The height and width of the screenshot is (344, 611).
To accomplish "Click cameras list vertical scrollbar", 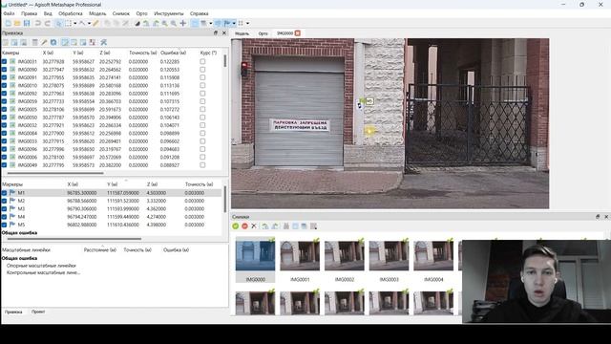I will tap(225, 61).
